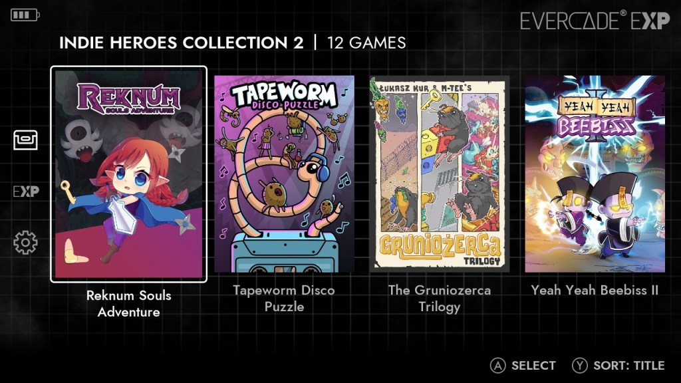
Task: Click the Yeah Yeah Beebiss II title
Action: pos(595,290)
